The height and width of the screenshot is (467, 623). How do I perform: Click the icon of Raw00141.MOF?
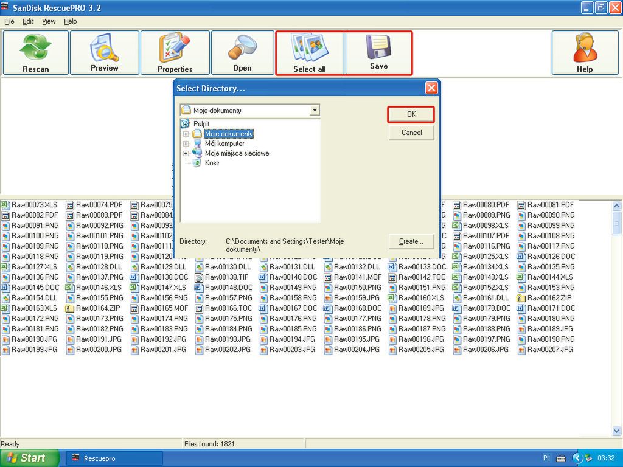point(328,277)
